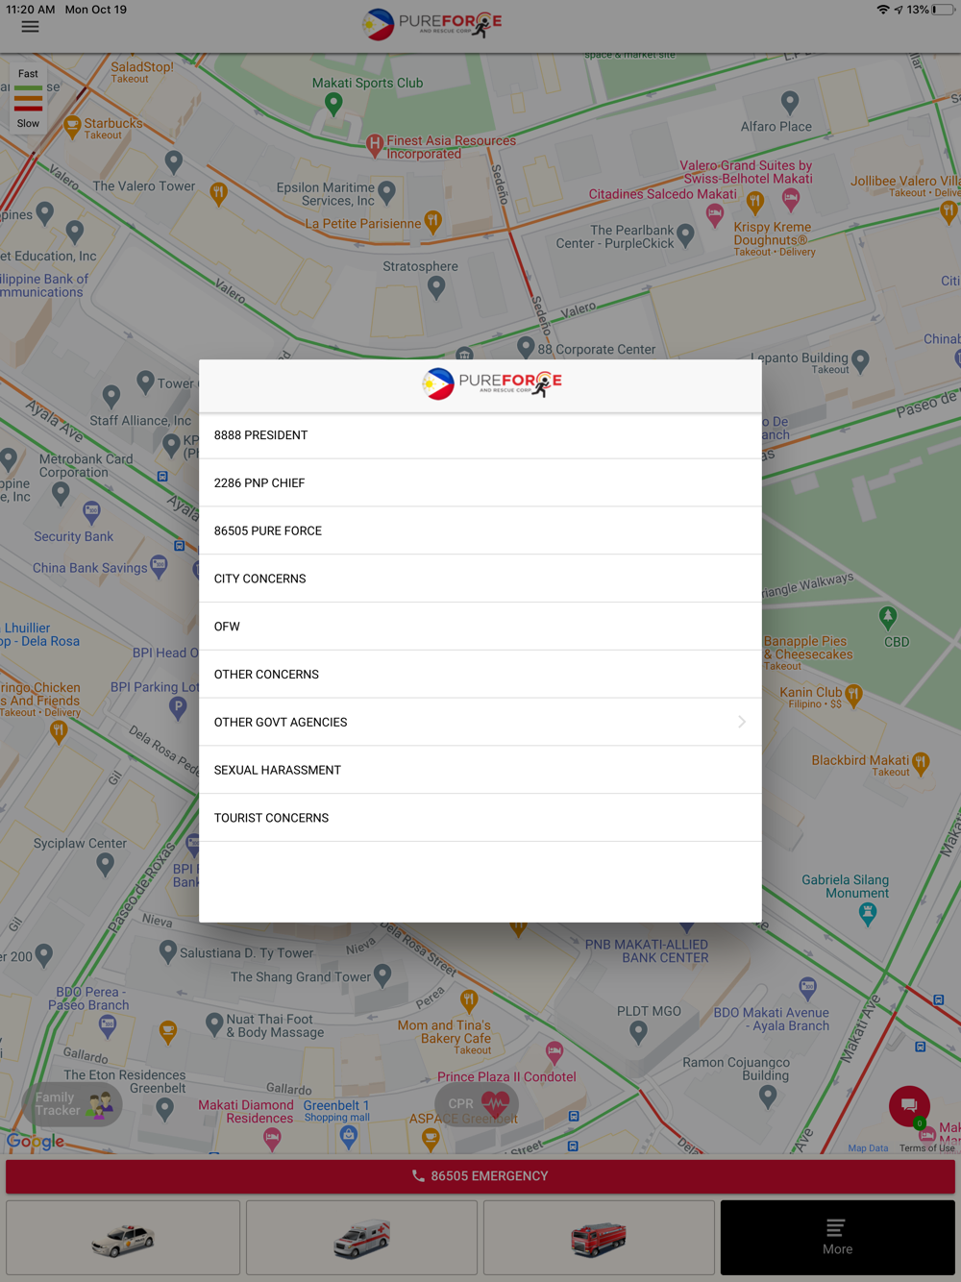The image size is (961, 1282).
Task: Tap the CBD park marker
Action: (888, 617)
